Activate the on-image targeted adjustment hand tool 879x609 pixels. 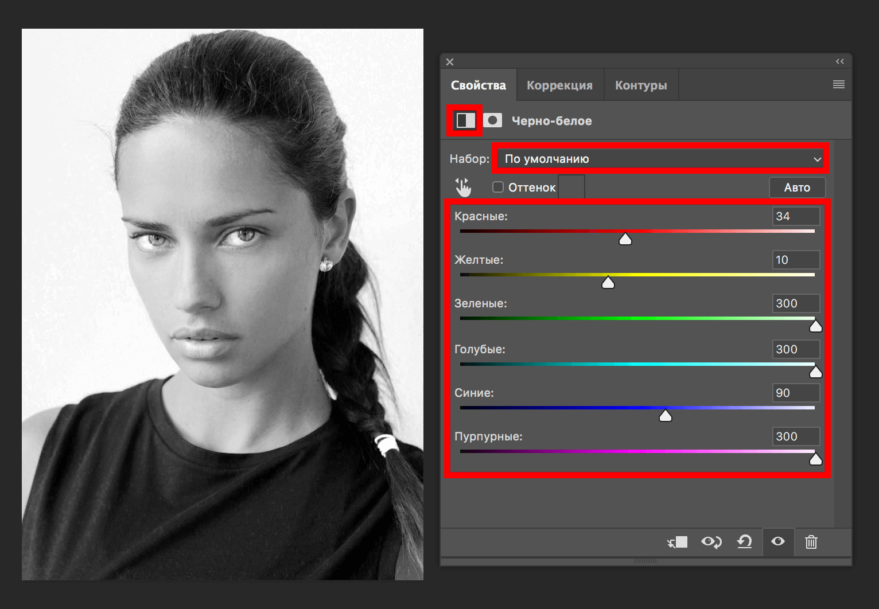(463, 188)
